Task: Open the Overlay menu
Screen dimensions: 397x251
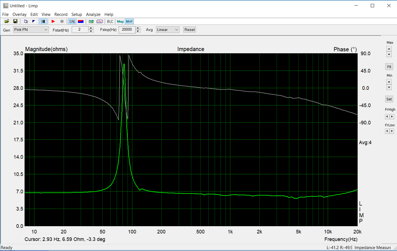Action: click(20, 15)
